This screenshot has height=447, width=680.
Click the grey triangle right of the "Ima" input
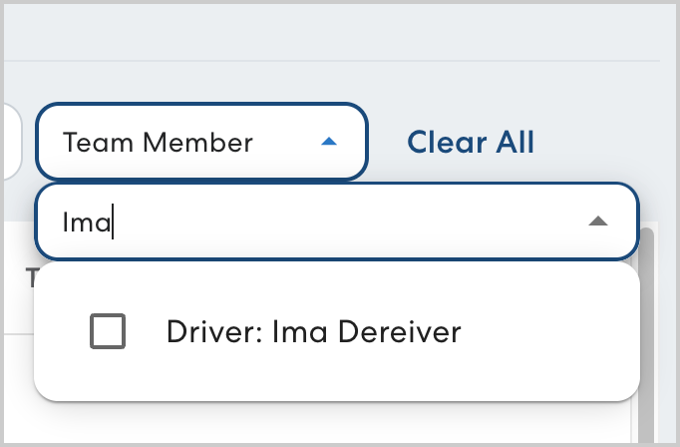pyautogui.click(x=598, y=222)
